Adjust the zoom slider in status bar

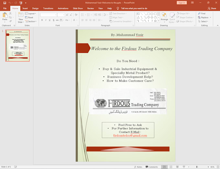[x=197, y=167]
